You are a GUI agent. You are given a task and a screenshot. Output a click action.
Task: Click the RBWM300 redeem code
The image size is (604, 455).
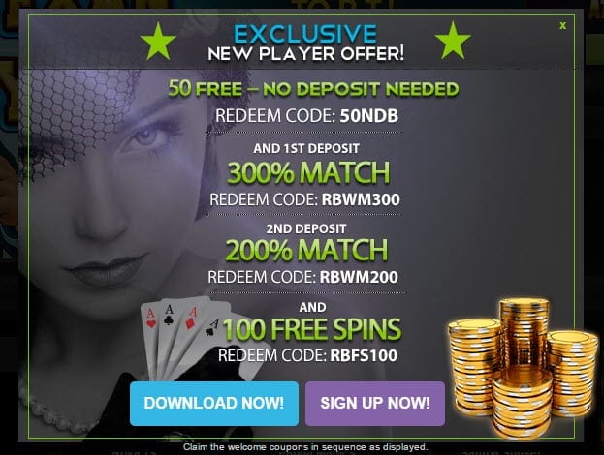coord(361,199)
